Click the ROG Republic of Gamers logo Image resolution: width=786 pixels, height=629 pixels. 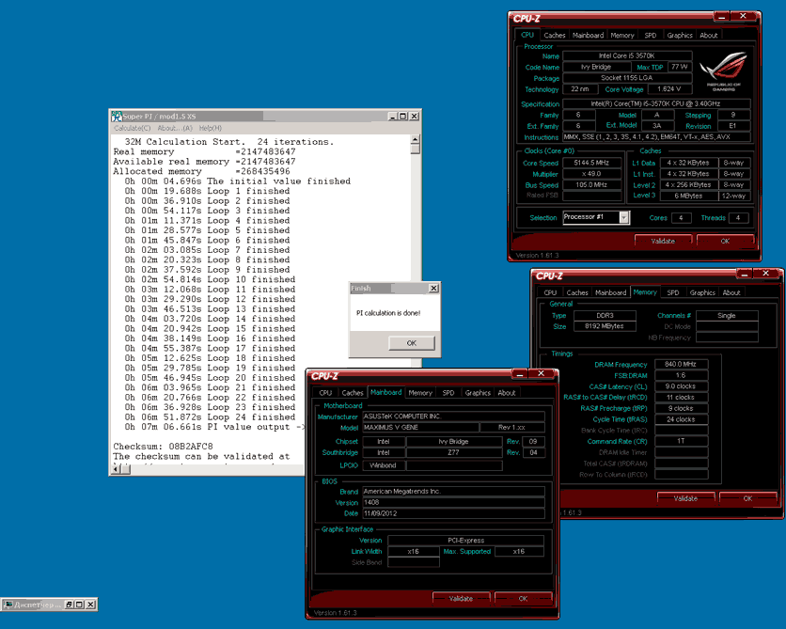pos(722,71)
